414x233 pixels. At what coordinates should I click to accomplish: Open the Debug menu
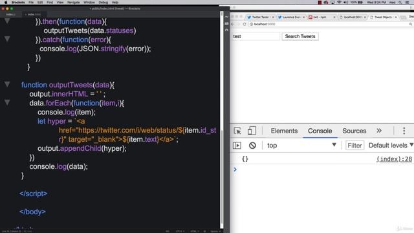point(103,3)
